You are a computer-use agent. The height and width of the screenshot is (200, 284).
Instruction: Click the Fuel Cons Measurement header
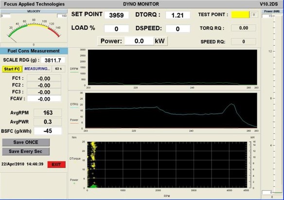[34, 51]
